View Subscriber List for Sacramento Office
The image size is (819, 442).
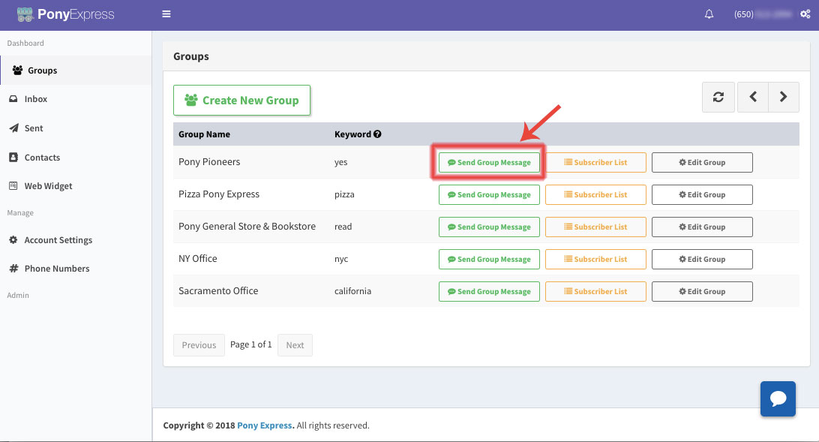click(x=595, y=291)
